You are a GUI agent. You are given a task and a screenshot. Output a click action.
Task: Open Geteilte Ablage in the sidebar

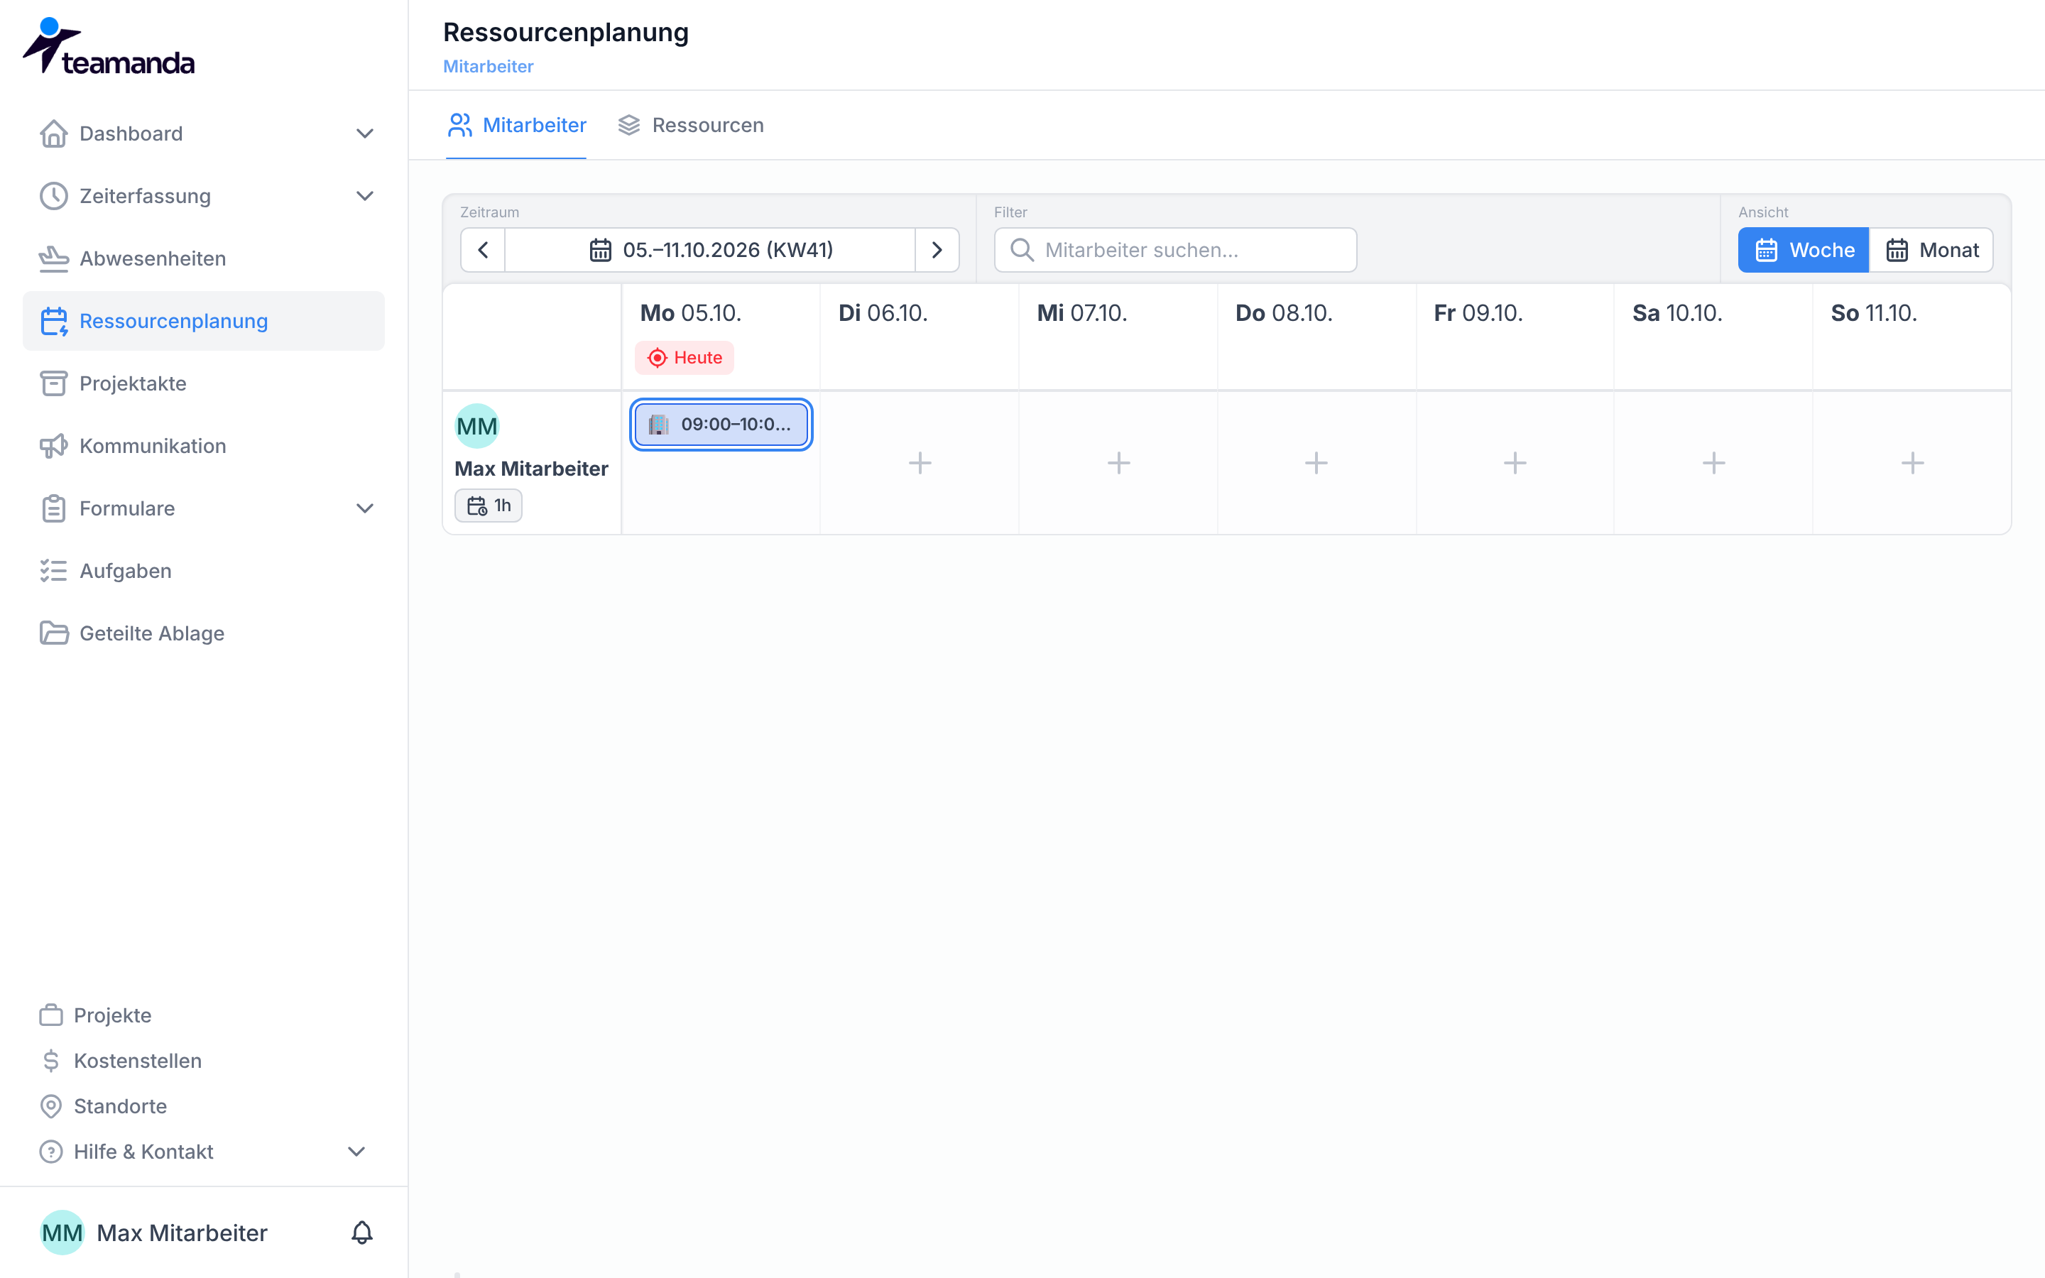204,634
